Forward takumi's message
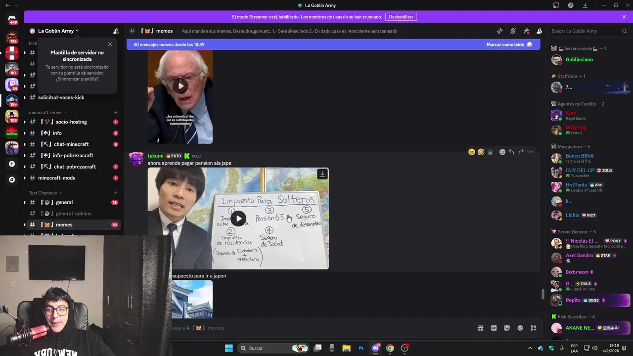This screenshot has height=356, width=633. [521, 152]
